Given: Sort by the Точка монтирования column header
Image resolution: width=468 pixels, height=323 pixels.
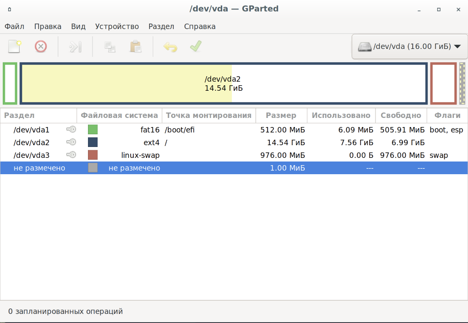Looking at the screenshot, I should click(x=209, y=116).
